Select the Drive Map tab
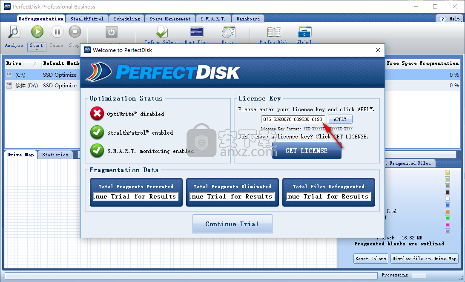Screen dimensions: 465x282 (20, 155)
